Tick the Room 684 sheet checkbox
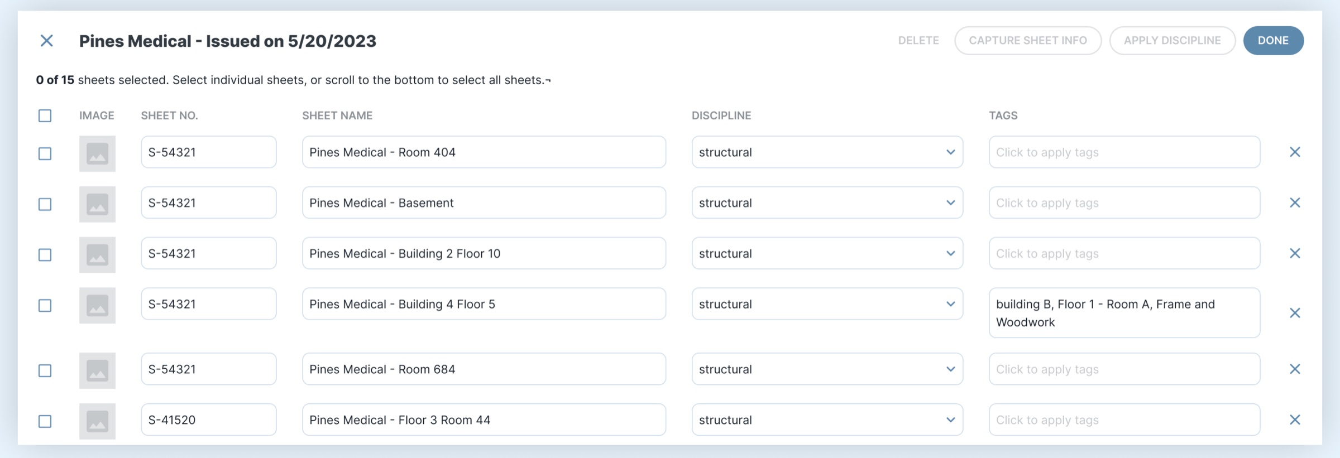1340x458 pixels. tap(45, 370)
